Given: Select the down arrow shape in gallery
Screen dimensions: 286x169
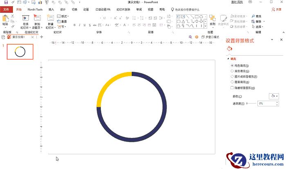Looking at the screenshot, I should 201,21.
